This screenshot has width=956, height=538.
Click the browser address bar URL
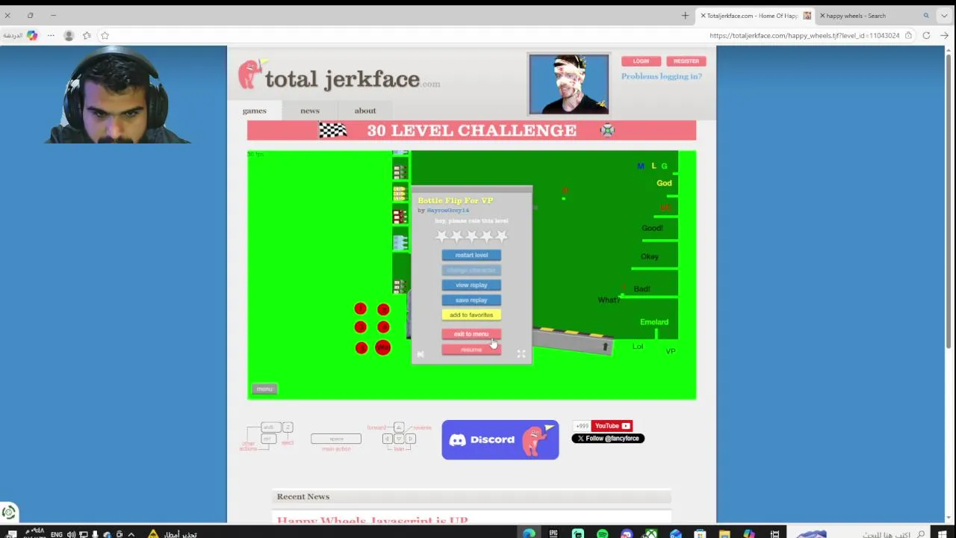pos(804,36)
